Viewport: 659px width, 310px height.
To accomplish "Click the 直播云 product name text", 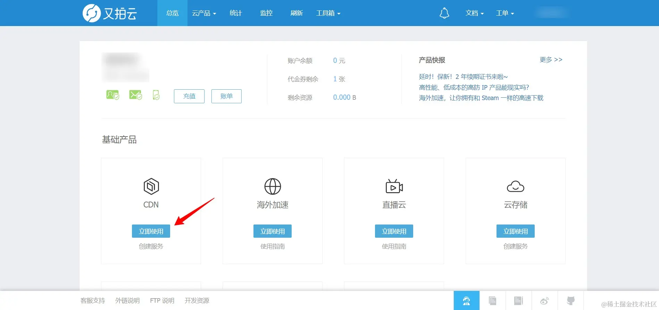I will (394, 205).
